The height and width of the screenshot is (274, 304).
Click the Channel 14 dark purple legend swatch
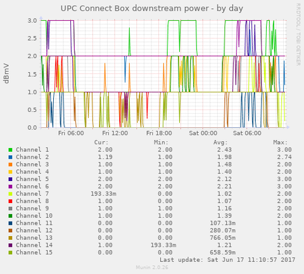(10, 245)
